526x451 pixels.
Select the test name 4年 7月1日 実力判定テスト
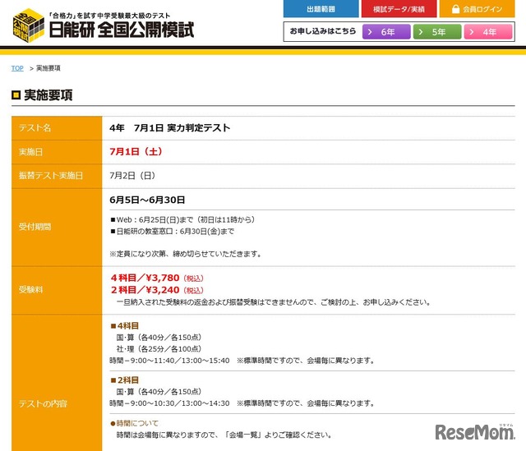pos(170,128)
